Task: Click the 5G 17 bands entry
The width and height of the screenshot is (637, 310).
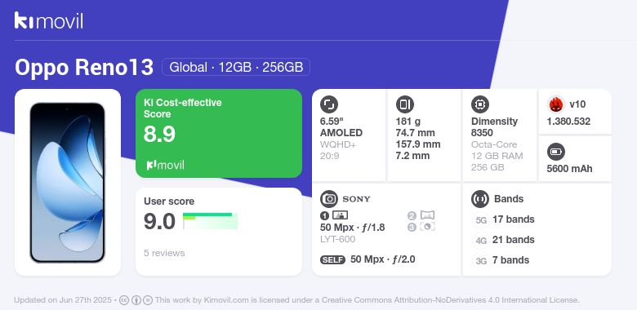Action: pos(505,219)
